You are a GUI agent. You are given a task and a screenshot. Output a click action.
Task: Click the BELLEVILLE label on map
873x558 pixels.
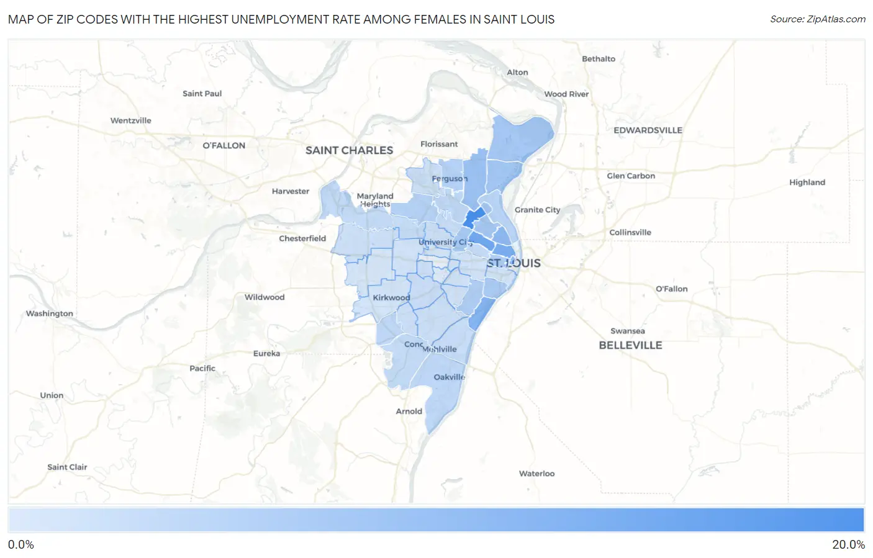click(630, 345)
